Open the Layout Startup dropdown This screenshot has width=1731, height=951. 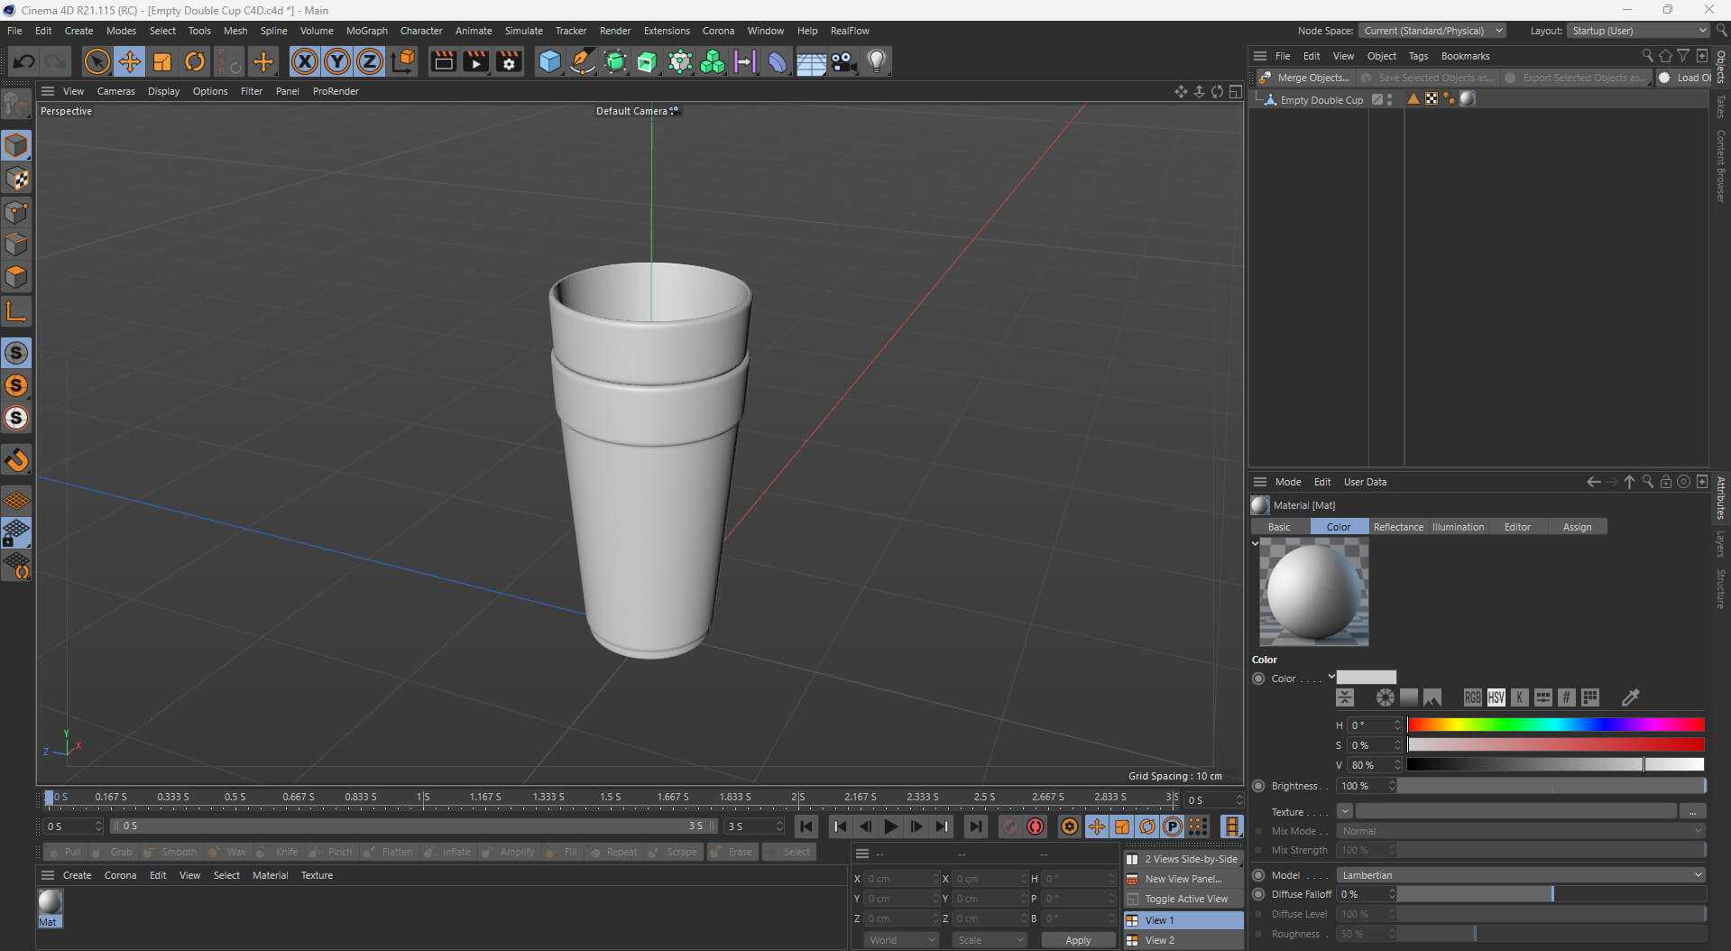click(1640, 31)
